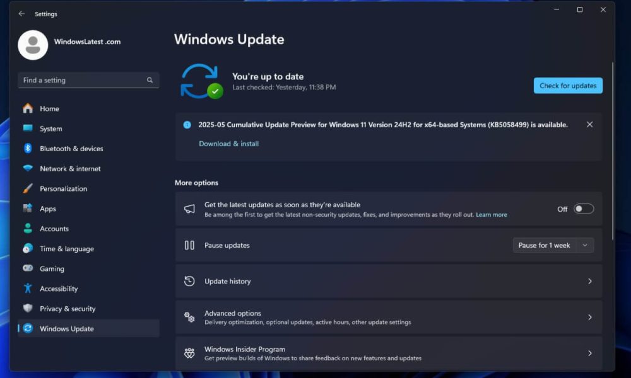
Task: Enable getting the latest updates immediately
Action: pos(584,209)
